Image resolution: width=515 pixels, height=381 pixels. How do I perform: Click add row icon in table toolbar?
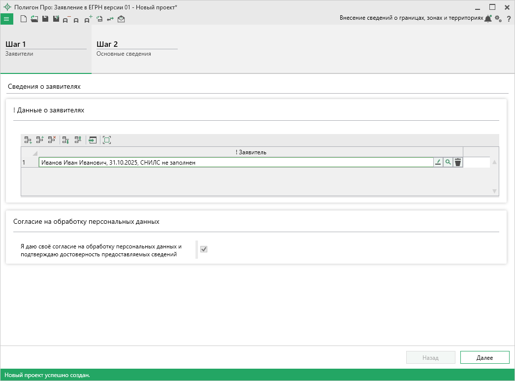point(28,140)
